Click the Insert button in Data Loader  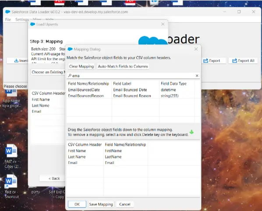coord(18,60)
